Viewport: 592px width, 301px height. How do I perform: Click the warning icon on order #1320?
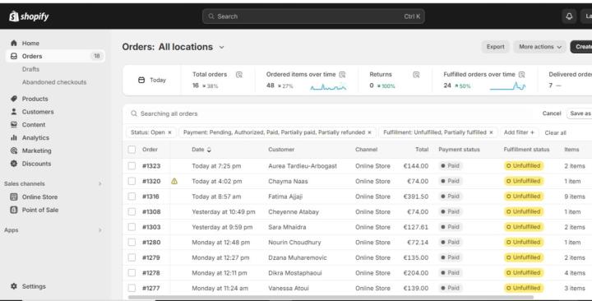pyautogui.click(x=174, y=181)
